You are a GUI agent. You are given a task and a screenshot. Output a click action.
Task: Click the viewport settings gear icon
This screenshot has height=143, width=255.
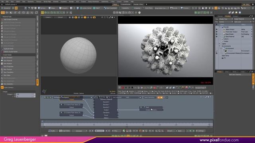pos(112,17)
